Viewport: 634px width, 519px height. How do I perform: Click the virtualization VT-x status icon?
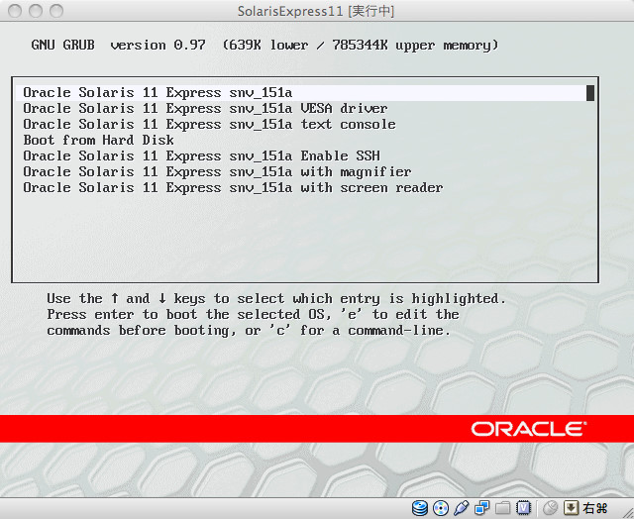point(524,508)
